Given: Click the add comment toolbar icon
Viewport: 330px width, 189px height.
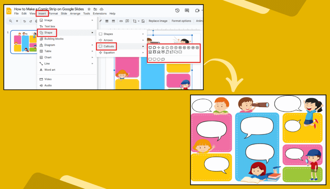Looking at the screenshot, I should [x=127, y=21].
